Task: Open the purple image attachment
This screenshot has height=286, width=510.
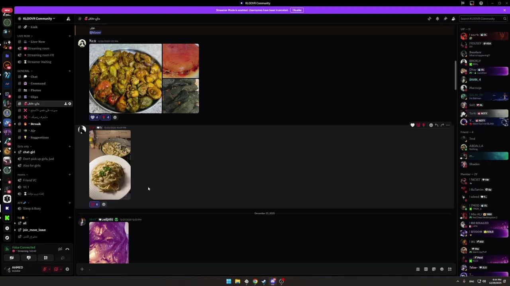Action: 109,242
